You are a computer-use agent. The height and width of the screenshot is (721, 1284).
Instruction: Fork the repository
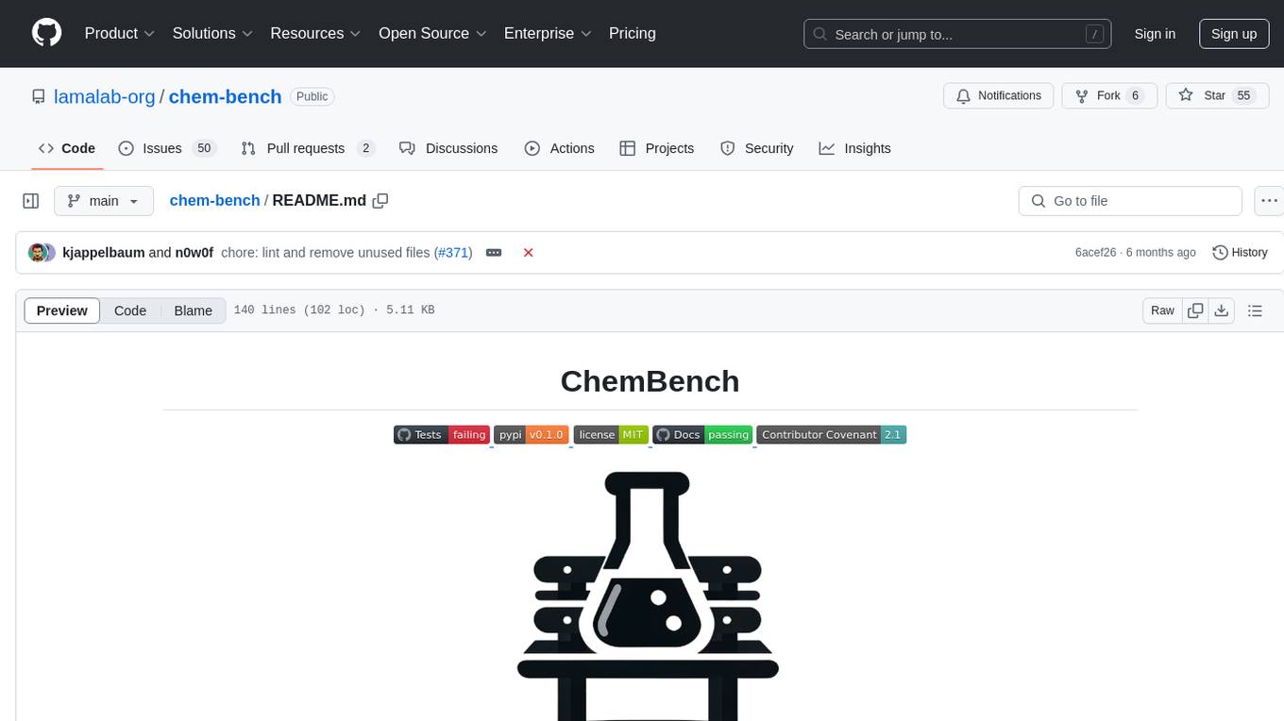click(x=1109, y=95)
